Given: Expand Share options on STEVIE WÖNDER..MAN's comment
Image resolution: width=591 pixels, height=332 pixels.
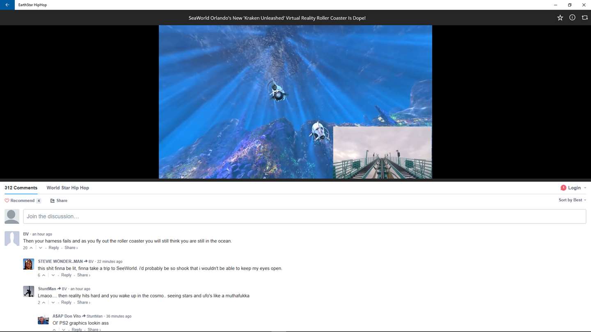Looking at the screenshot, I should click(84, 275).
